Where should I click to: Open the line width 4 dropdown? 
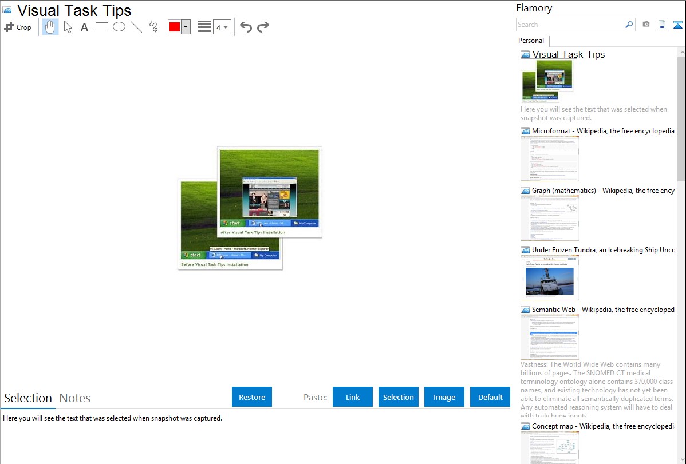pyautogui.click(x=222, y=27)
